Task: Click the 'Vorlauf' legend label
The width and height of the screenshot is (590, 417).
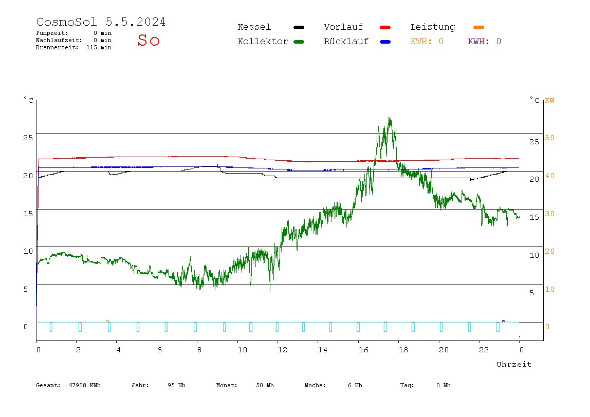Action: [x=343, y=27]
